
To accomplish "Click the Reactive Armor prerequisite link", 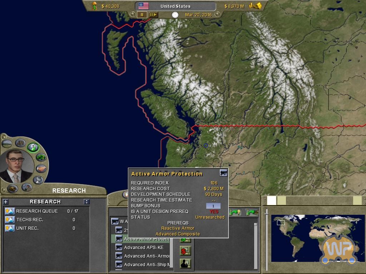I will click(178, 228).
